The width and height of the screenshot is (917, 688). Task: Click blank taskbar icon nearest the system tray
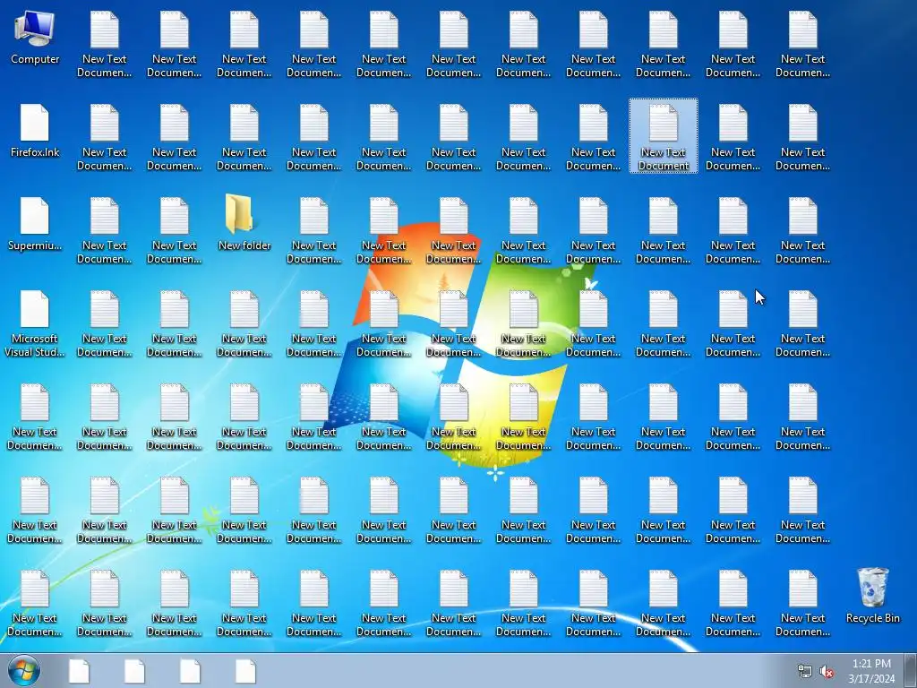tap(245, 671)
